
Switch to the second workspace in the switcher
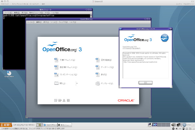pyautogui.click(x=159, y=125)
